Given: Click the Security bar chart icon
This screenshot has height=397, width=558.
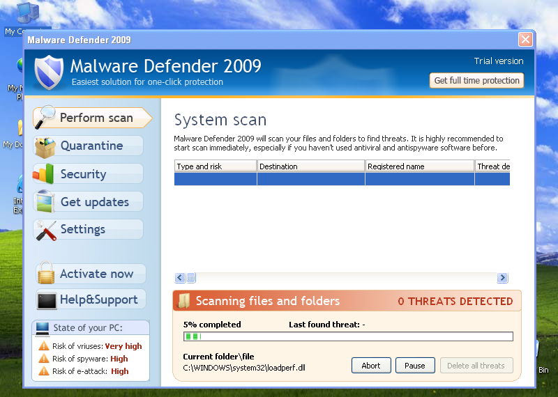Looking at the screenshot, I should (43, 174).
